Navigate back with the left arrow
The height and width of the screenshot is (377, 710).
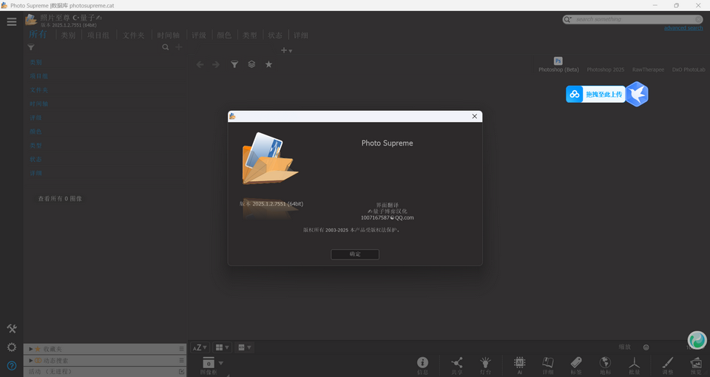click(200, 65)
